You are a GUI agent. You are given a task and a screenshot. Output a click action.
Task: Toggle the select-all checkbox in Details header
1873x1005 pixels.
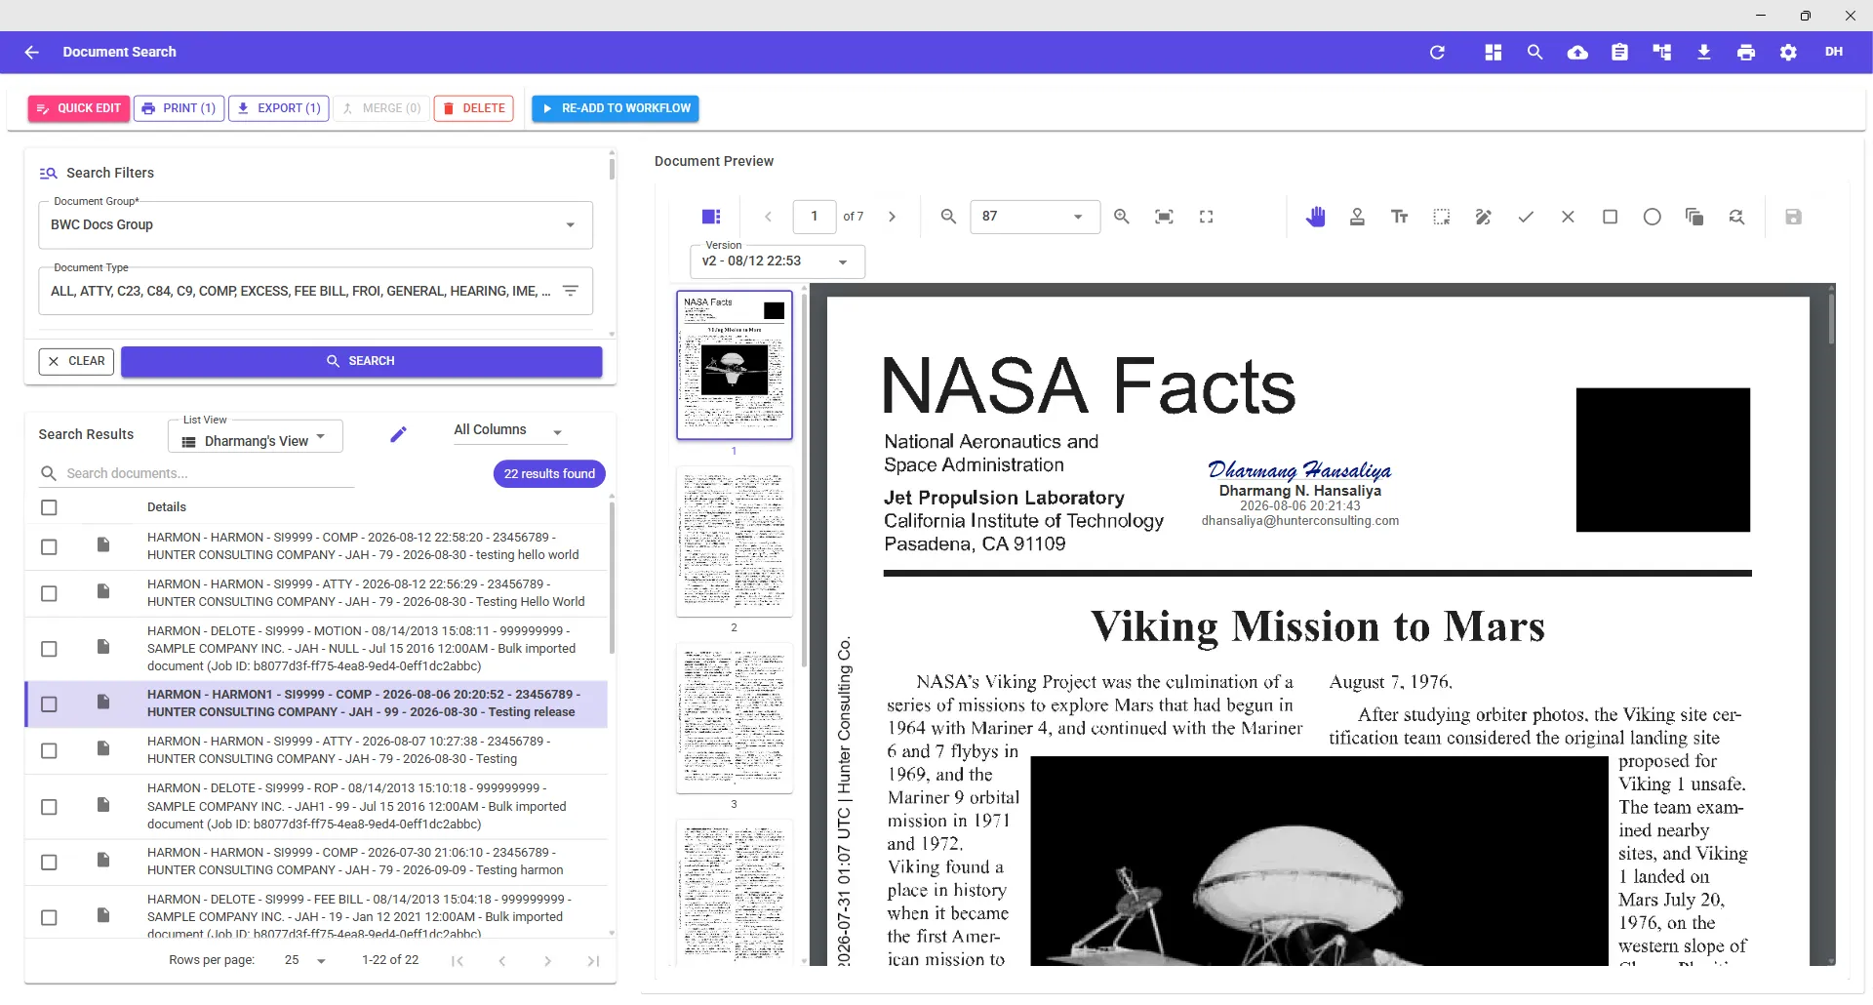click(x=49, y=507)
